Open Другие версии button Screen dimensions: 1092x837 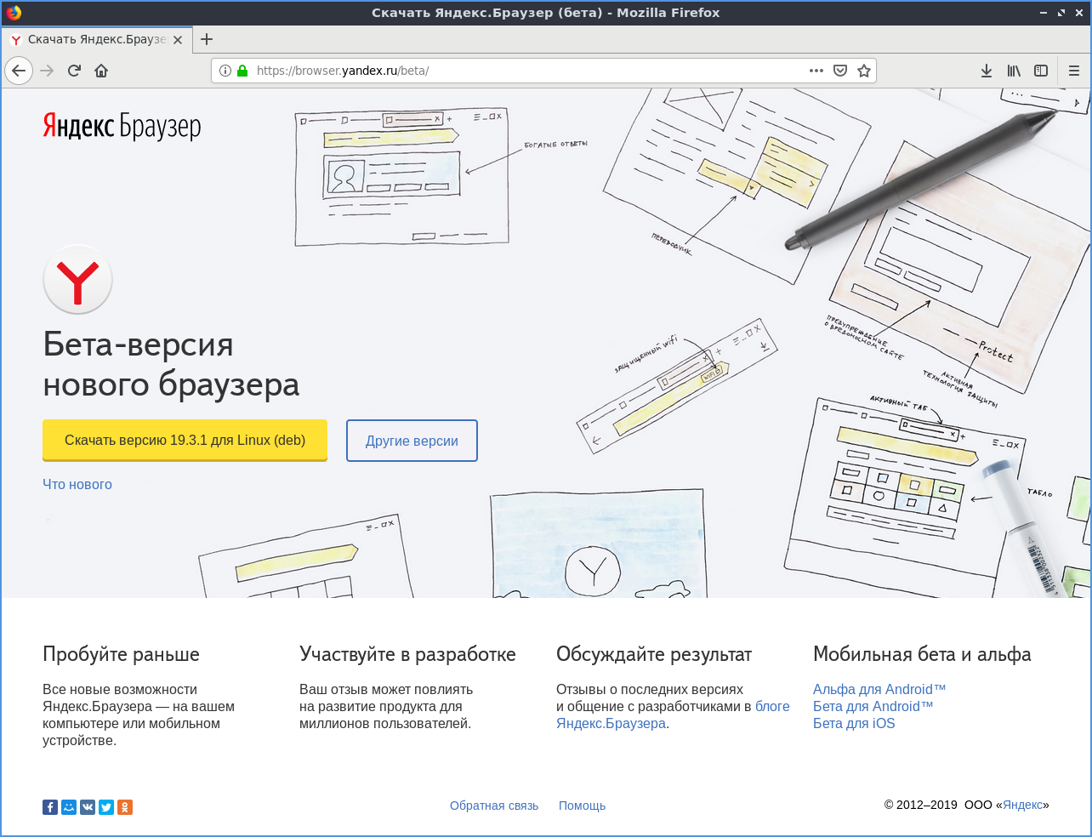pos(412,441)
